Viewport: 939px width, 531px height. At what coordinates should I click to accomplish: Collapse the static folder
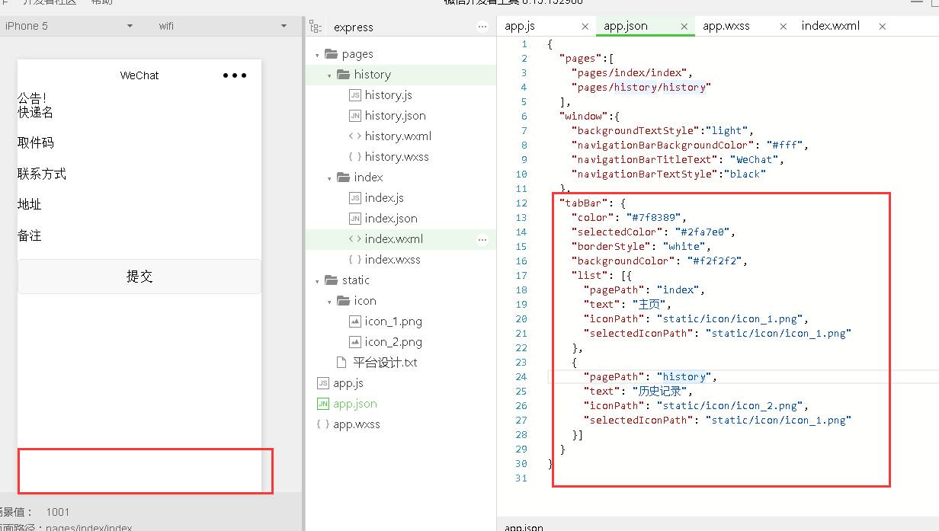318,281
